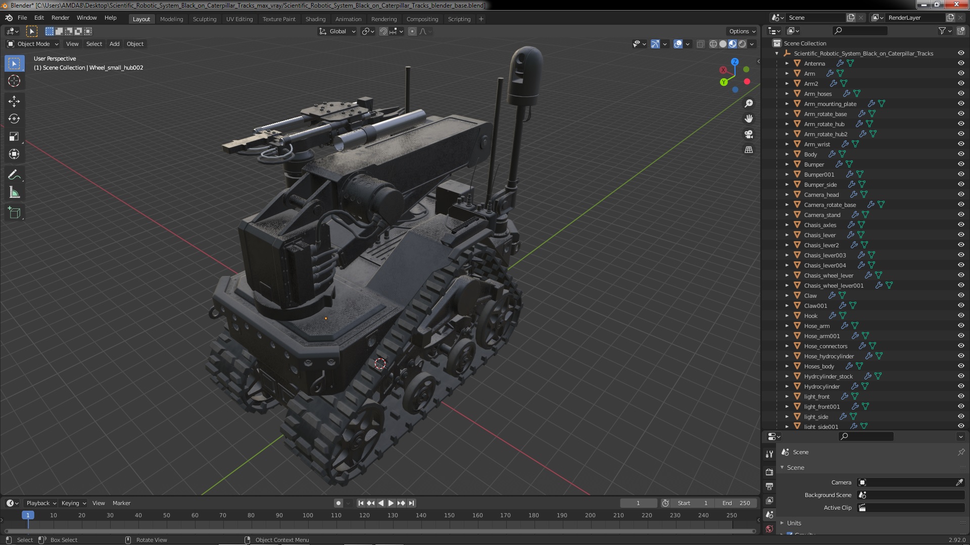Toggle camera view icon in viewport
Viewport: 970px width, 545px height.
749,134
